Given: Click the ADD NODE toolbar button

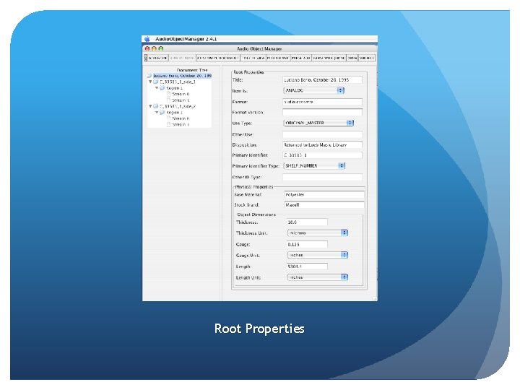Looking at the screenshot, I should pyautogui.click(x=158, y=58).
